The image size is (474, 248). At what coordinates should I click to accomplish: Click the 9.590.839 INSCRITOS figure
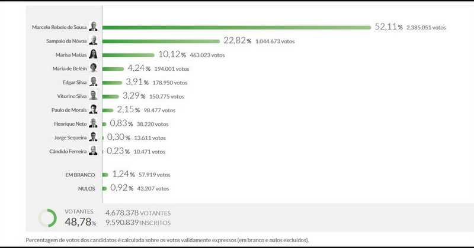pos(138,223)
